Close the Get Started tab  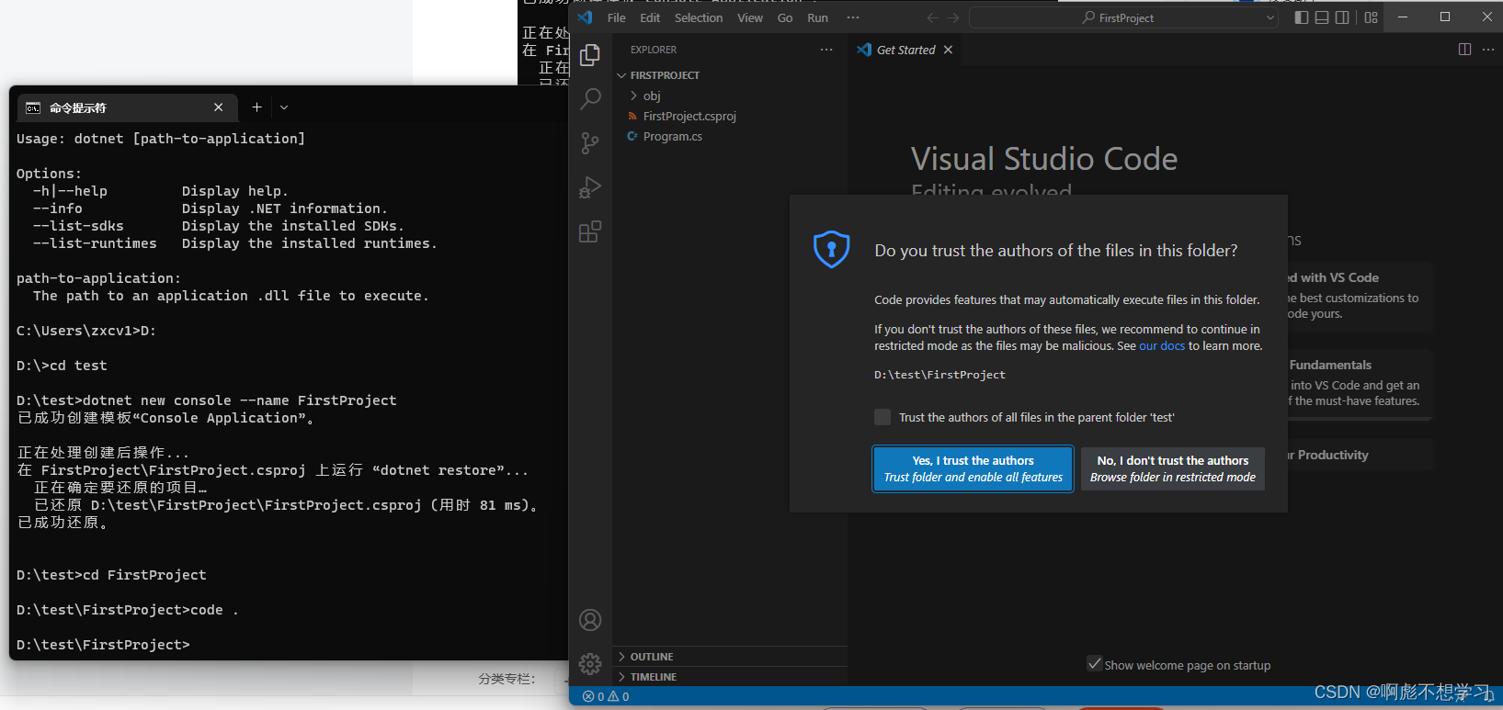948,50
